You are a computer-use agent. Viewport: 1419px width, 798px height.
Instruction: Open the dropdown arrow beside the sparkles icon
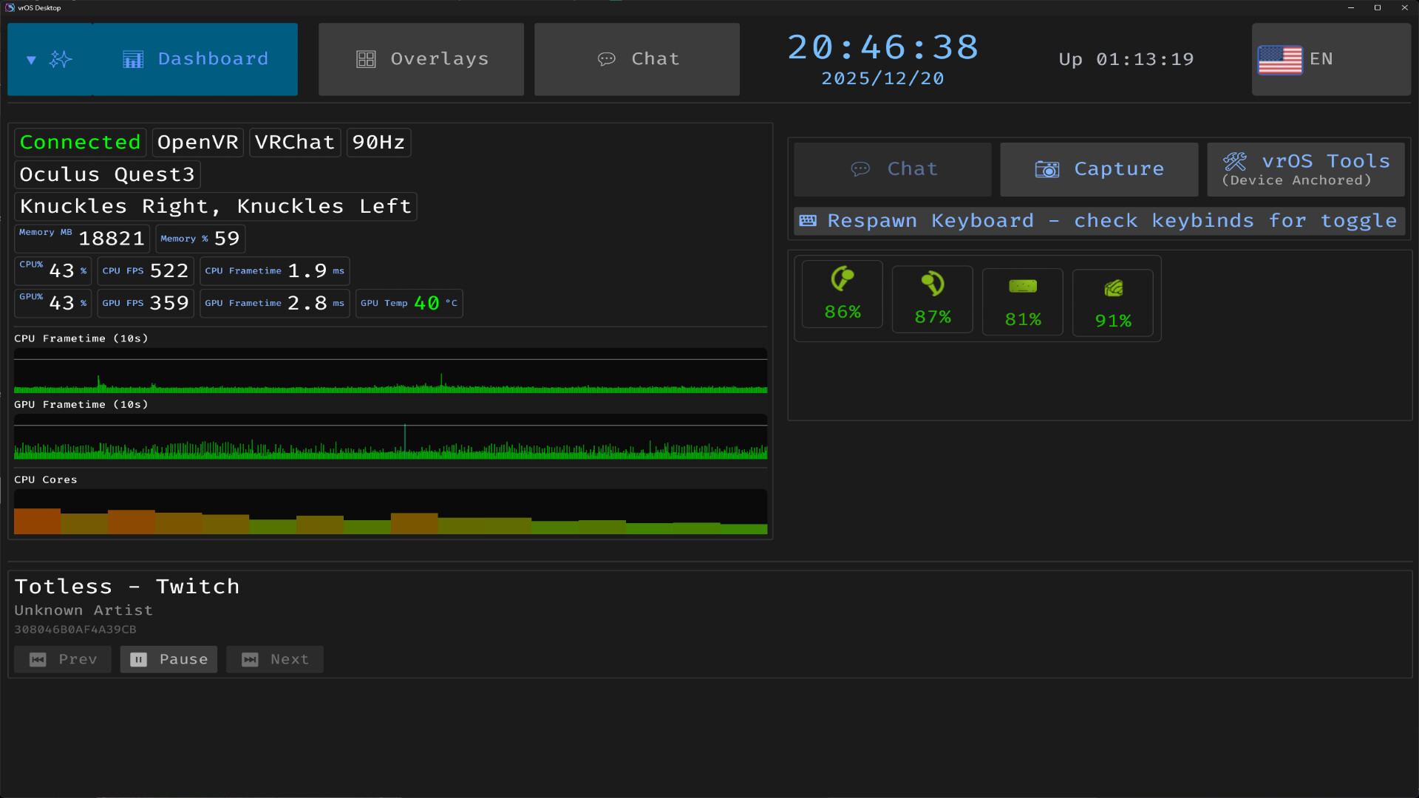[31, 59]
